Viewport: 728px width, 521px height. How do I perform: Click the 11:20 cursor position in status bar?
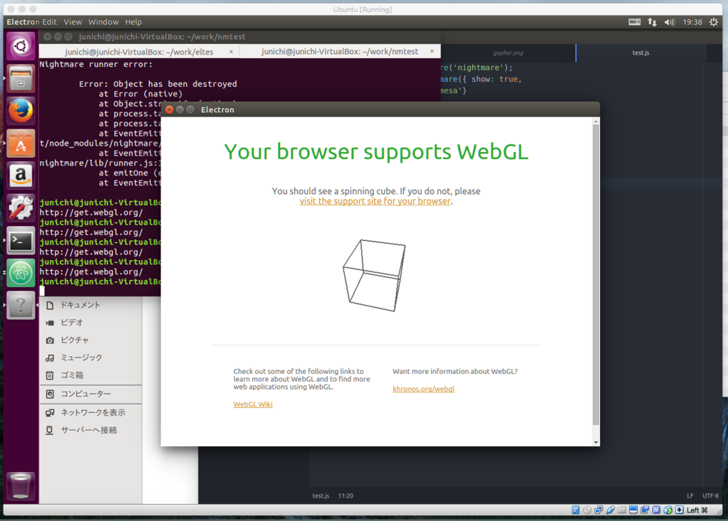(346, 496)
